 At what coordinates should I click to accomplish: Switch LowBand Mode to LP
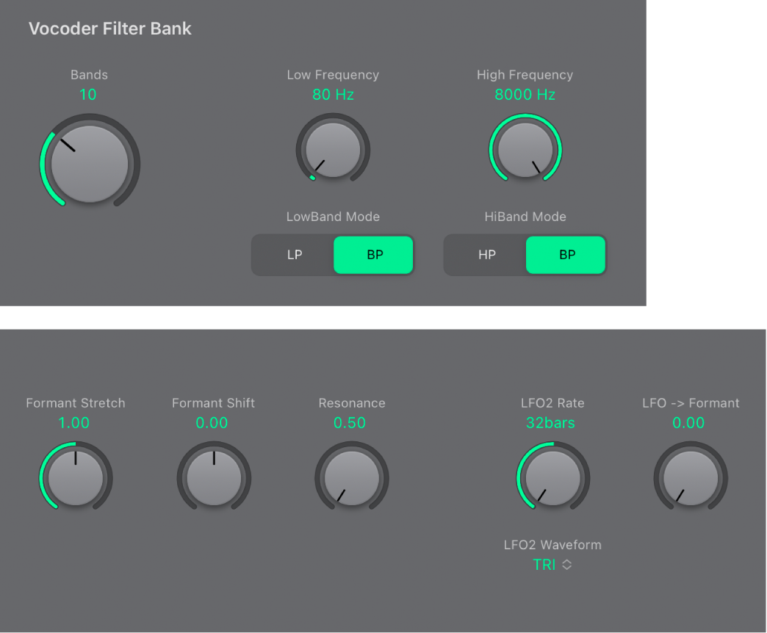pos(293,255)
